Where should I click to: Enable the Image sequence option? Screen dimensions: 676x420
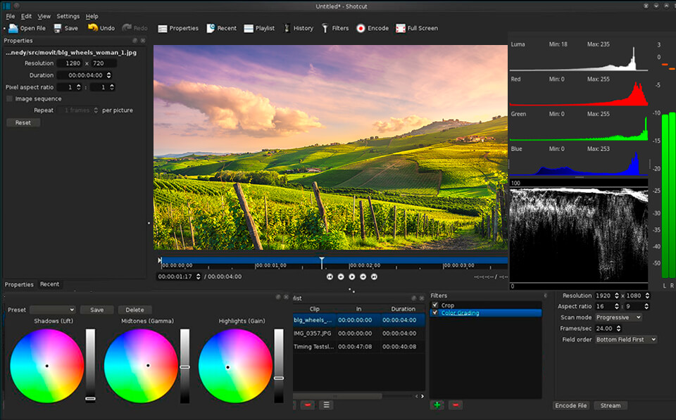pyautogui.click(x=11, y=98)
